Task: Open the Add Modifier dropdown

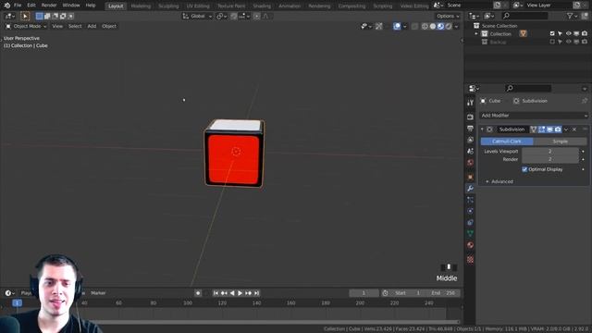Action: click(x=534, y=116)
